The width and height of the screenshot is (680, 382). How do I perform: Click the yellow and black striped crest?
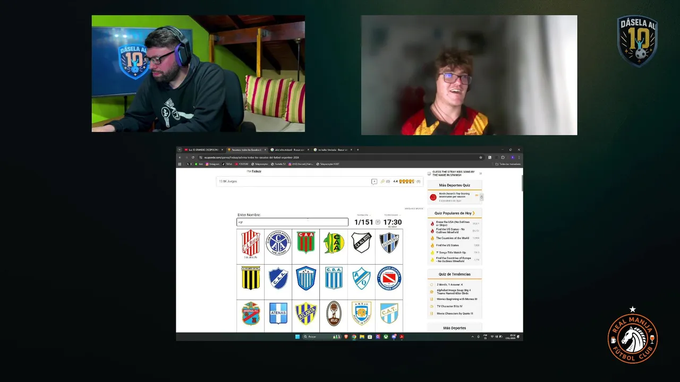(251, 278)
